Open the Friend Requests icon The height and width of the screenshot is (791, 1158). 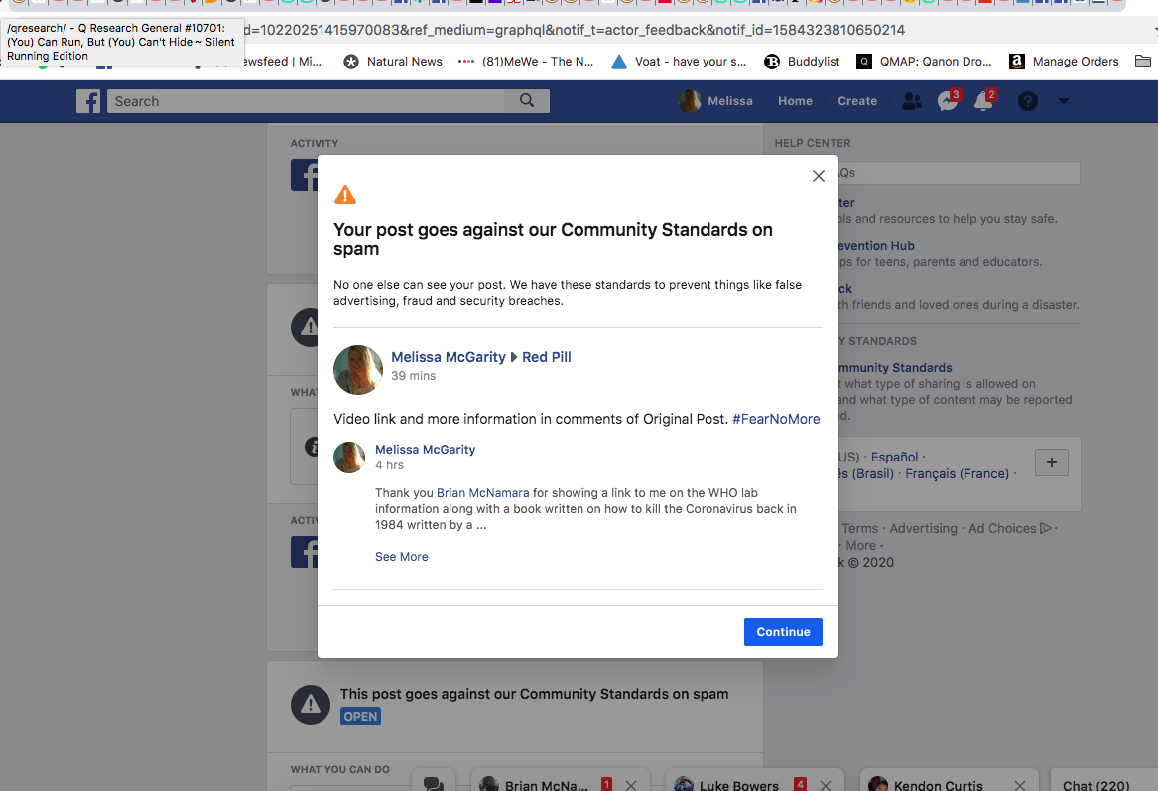(x=912, y=101)
